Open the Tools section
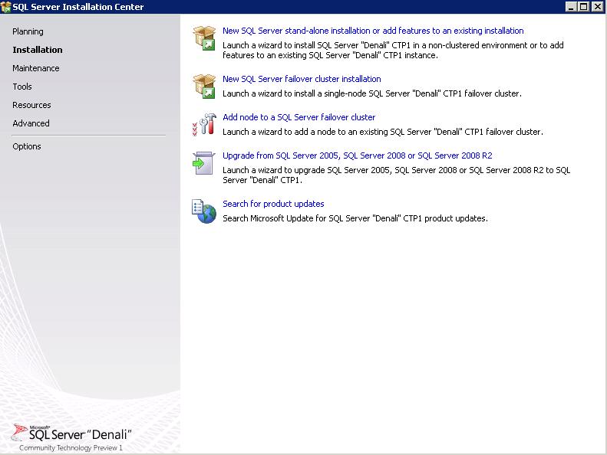The width and height of the screenshot is (607, 455). pyautogui.click(x=22, y=87)
